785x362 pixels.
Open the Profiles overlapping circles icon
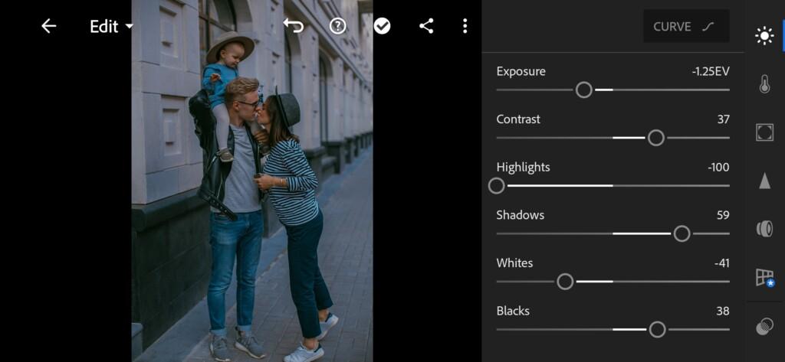pyautogui.click(x=764, y=327)
